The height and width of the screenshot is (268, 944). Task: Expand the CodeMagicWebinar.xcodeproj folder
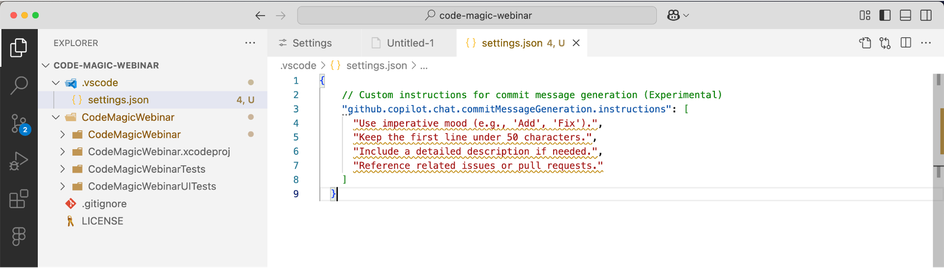[62, 152]
